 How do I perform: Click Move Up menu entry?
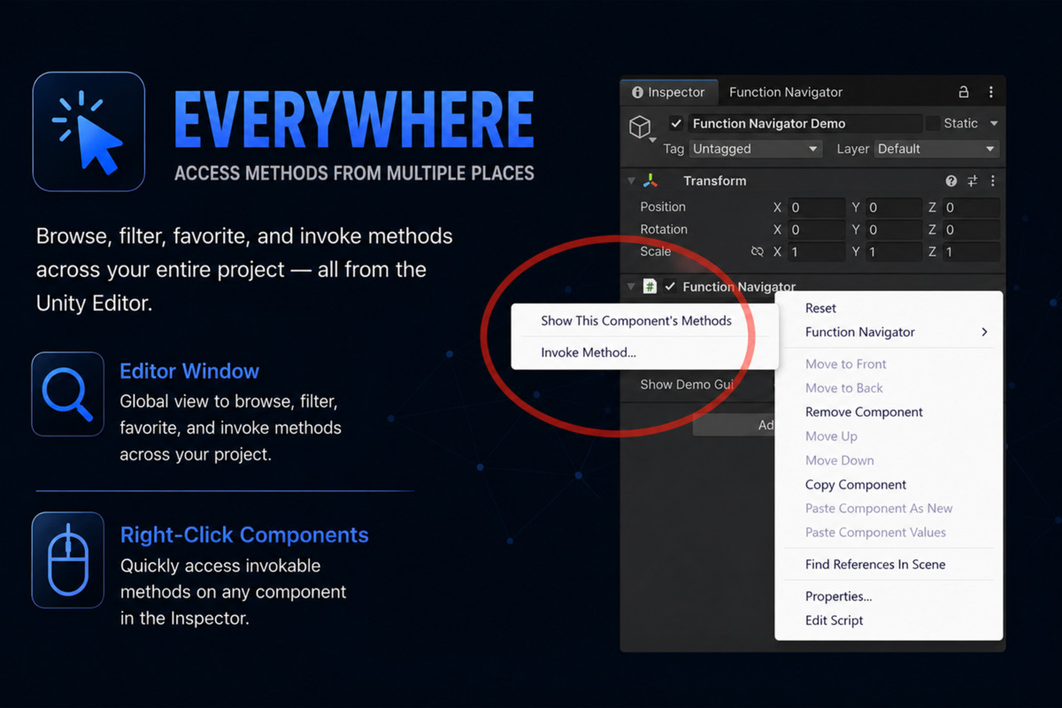tap(831, 435)
